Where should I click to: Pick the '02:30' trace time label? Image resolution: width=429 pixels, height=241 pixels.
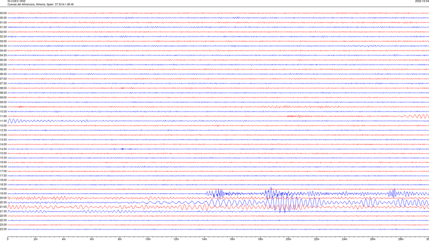point(3,37)
